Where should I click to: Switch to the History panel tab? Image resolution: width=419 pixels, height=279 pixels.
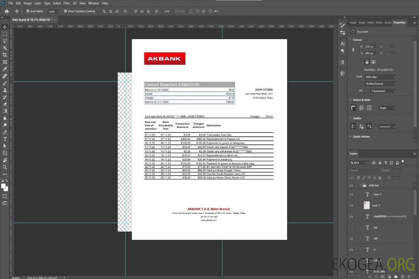click(379, 23)
